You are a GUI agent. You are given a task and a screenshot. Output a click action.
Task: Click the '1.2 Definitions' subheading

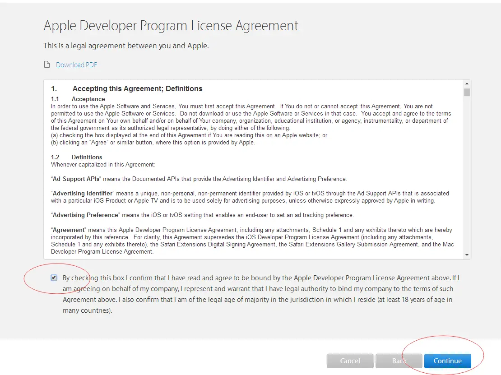[x=77, y=157]
